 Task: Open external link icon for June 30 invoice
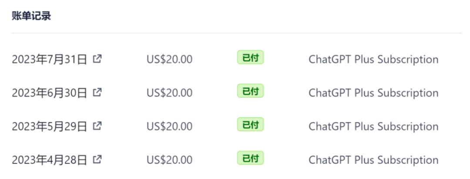(98, 92)
